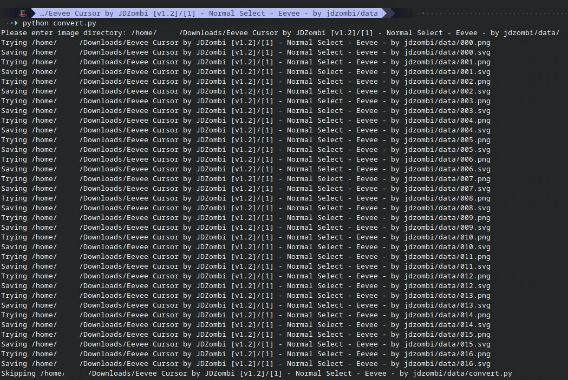Click the prompt path ending in jdzombi/data

point(208,14)
